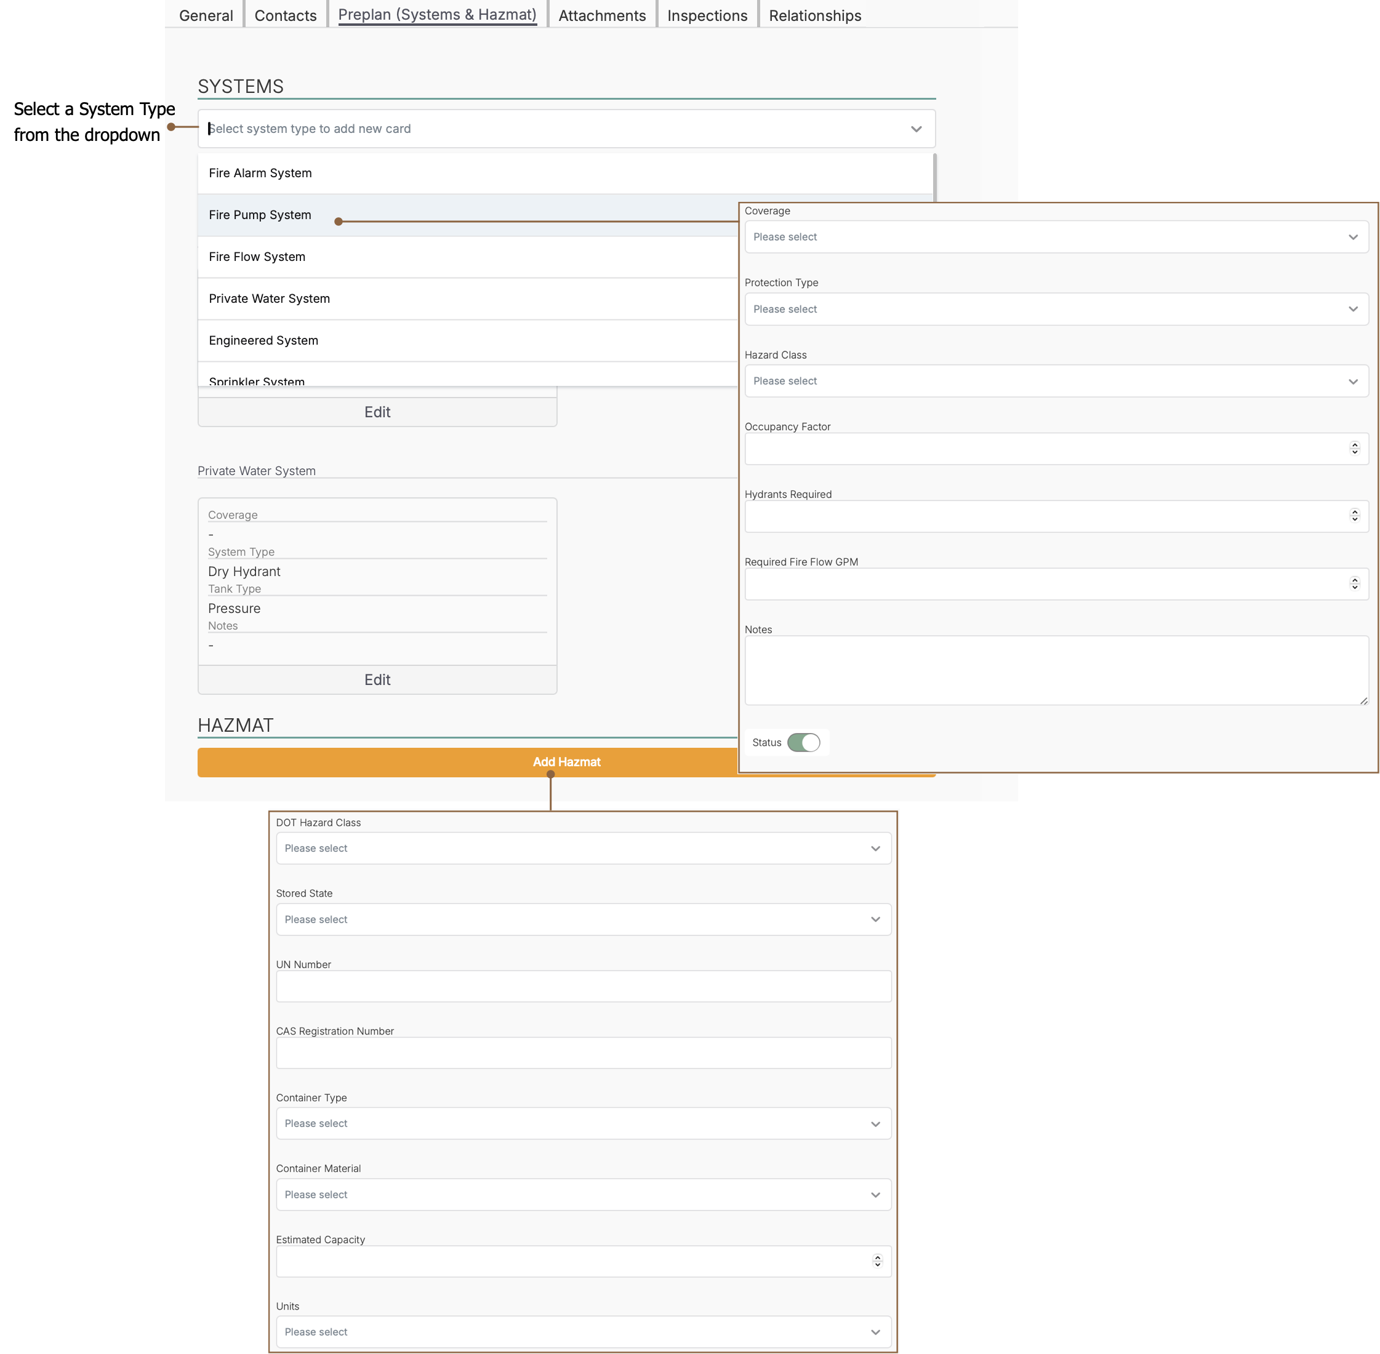Edit the Private Water System card
The height and width of the screenshot is (1354, 1380).
click(x=377, y=680)
